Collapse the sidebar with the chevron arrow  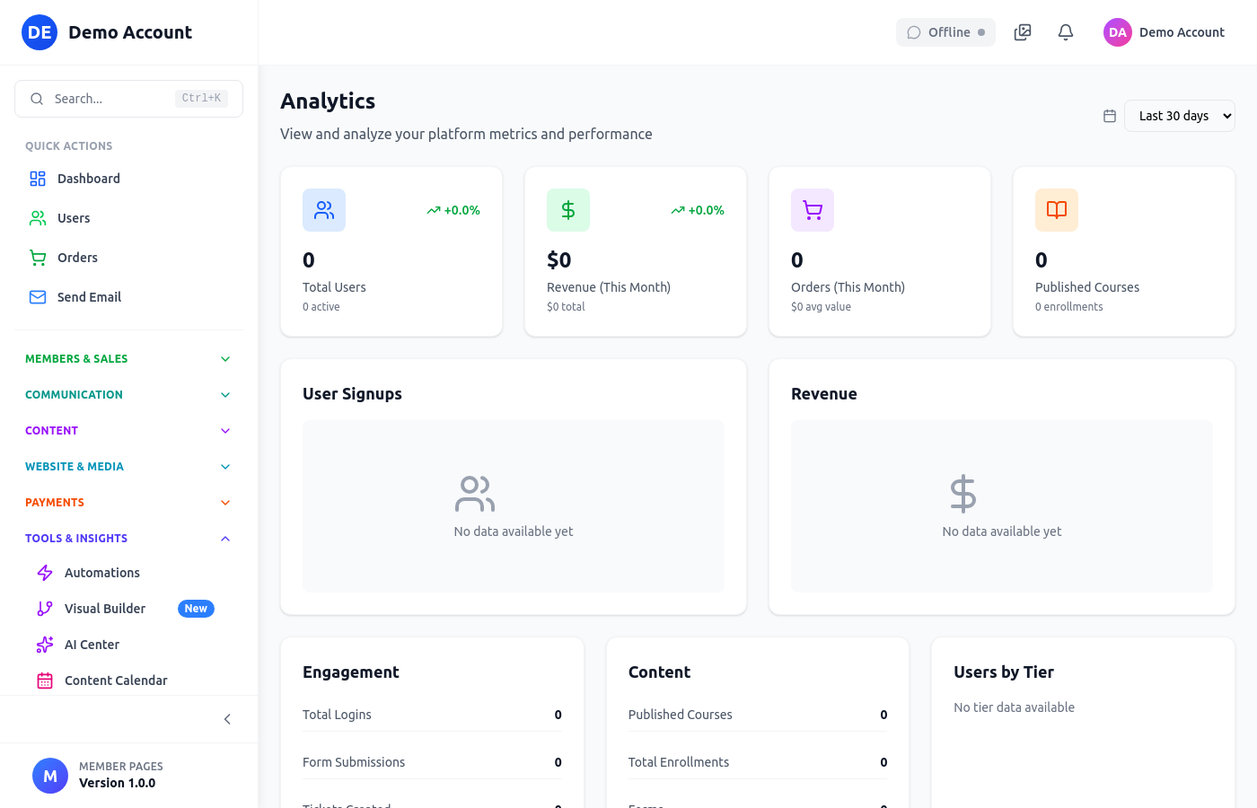(226, 719)
